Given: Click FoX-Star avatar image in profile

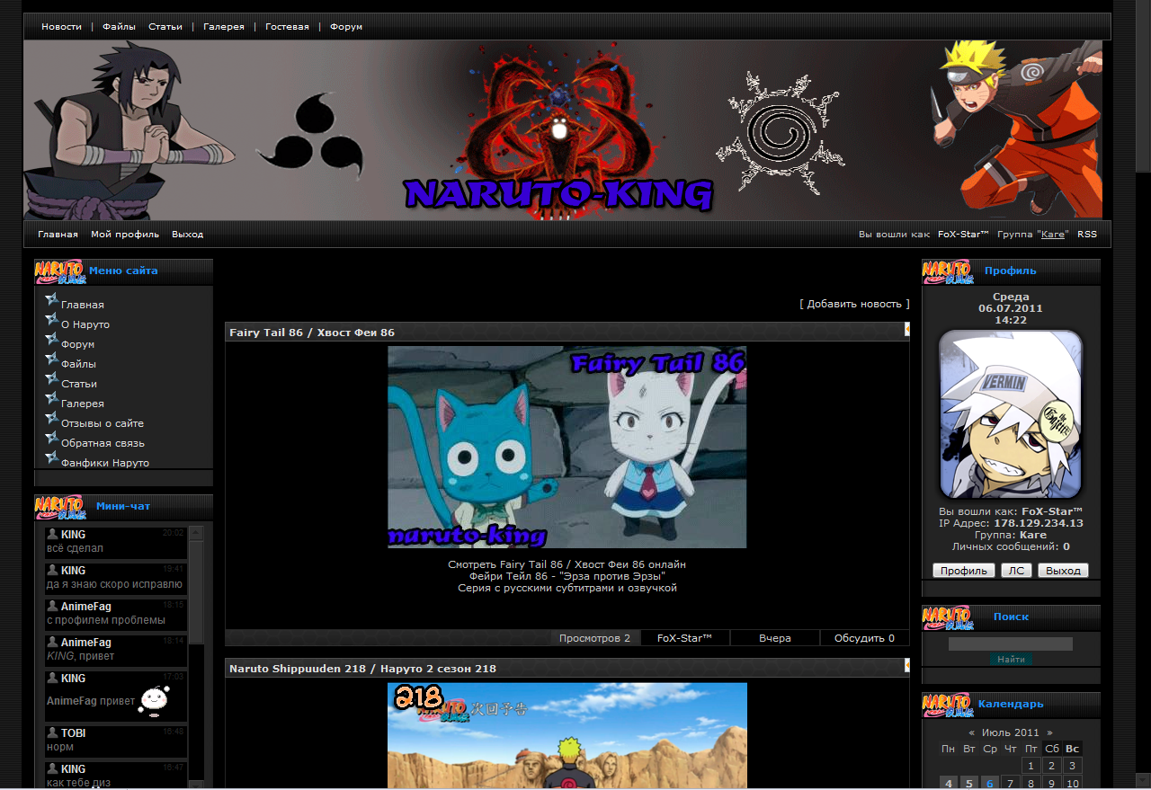Looking at the screenshot, I should [x=1011, y=414].
